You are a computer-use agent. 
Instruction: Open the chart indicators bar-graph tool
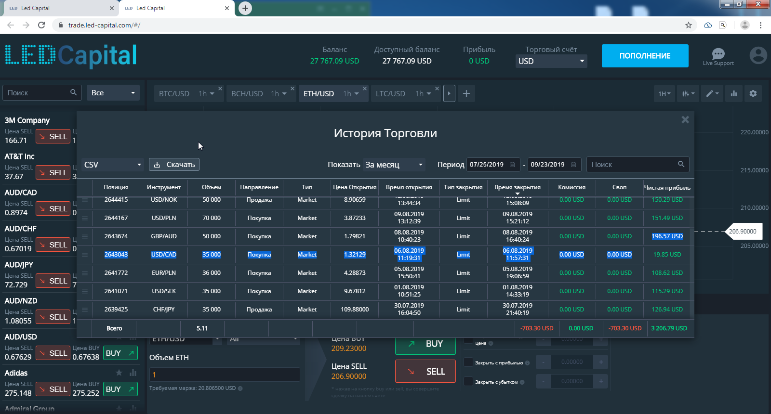point(734,93)
